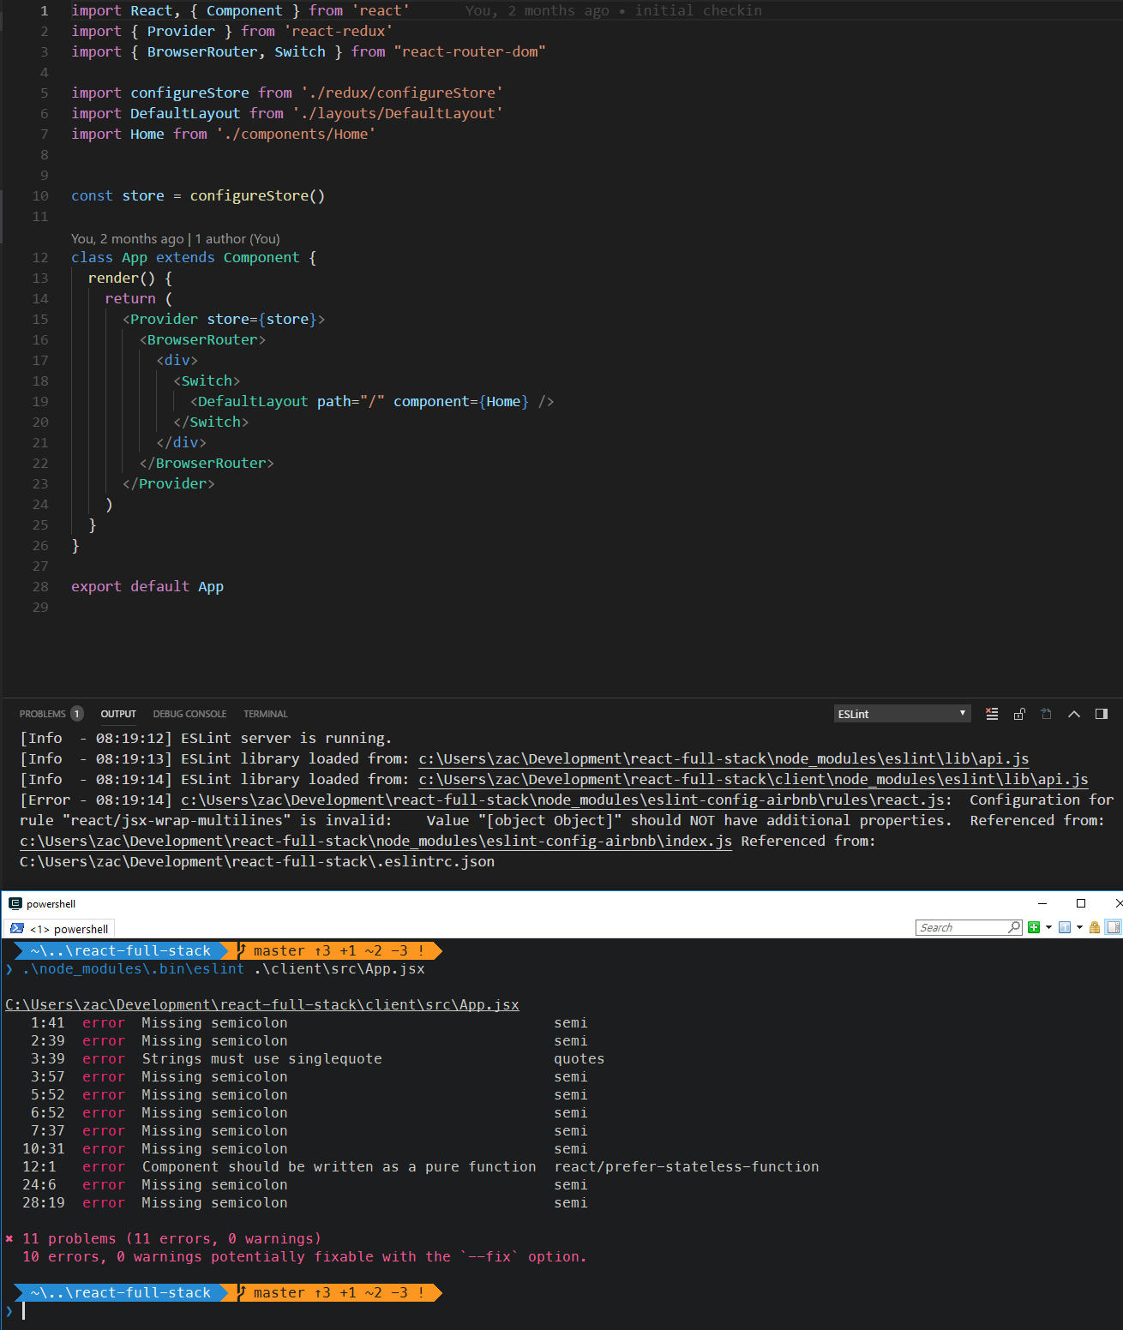Click '11 problems (11 errors, 0 warnings)' summary
Image resolution: width=1123 pixels, height=1330 pixels.
pyautogui.click(x=171, y=1239)
